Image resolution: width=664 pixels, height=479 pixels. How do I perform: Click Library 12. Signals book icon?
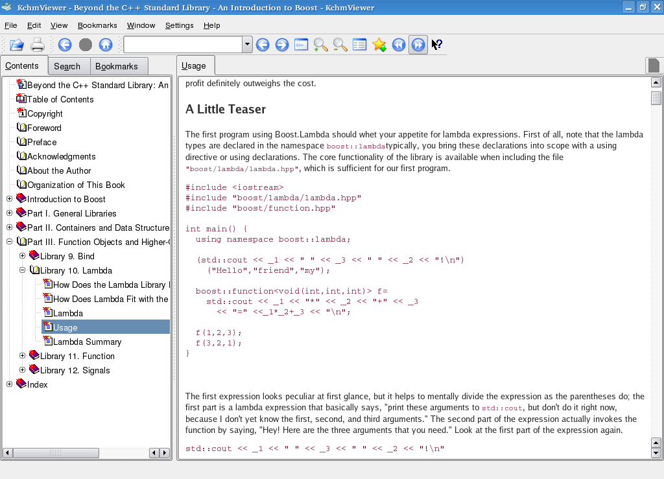34,369
